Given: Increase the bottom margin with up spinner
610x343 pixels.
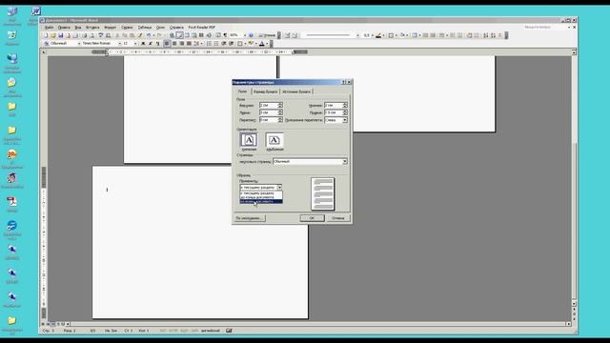Looking at the screenshot, I should click(x=345, y=104).
